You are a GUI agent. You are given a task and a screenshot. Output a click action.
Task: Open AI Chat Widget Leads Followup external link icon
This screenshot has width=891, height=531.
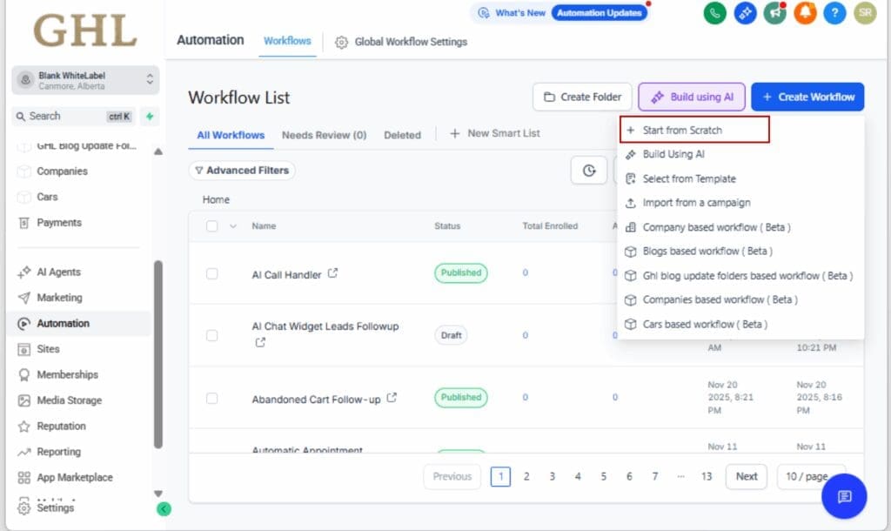(x=260, y=342)
